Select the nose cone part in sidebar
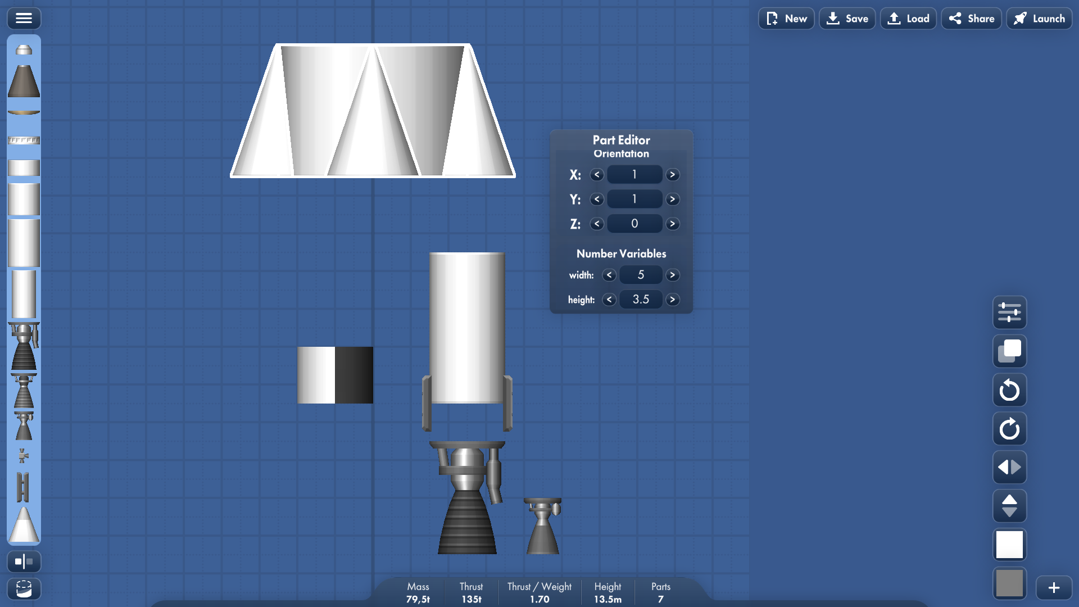The height and width of the screenshot is (607, 1079). [24, 525]
